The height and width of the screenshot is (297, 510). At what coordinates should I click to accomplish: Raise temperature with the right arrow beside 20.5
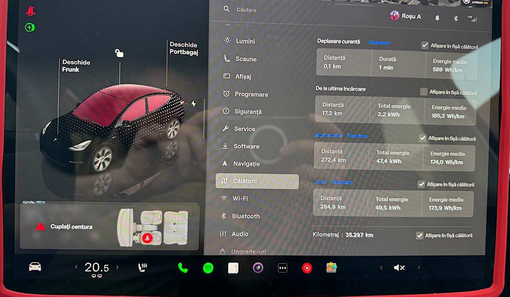[117, 267]
